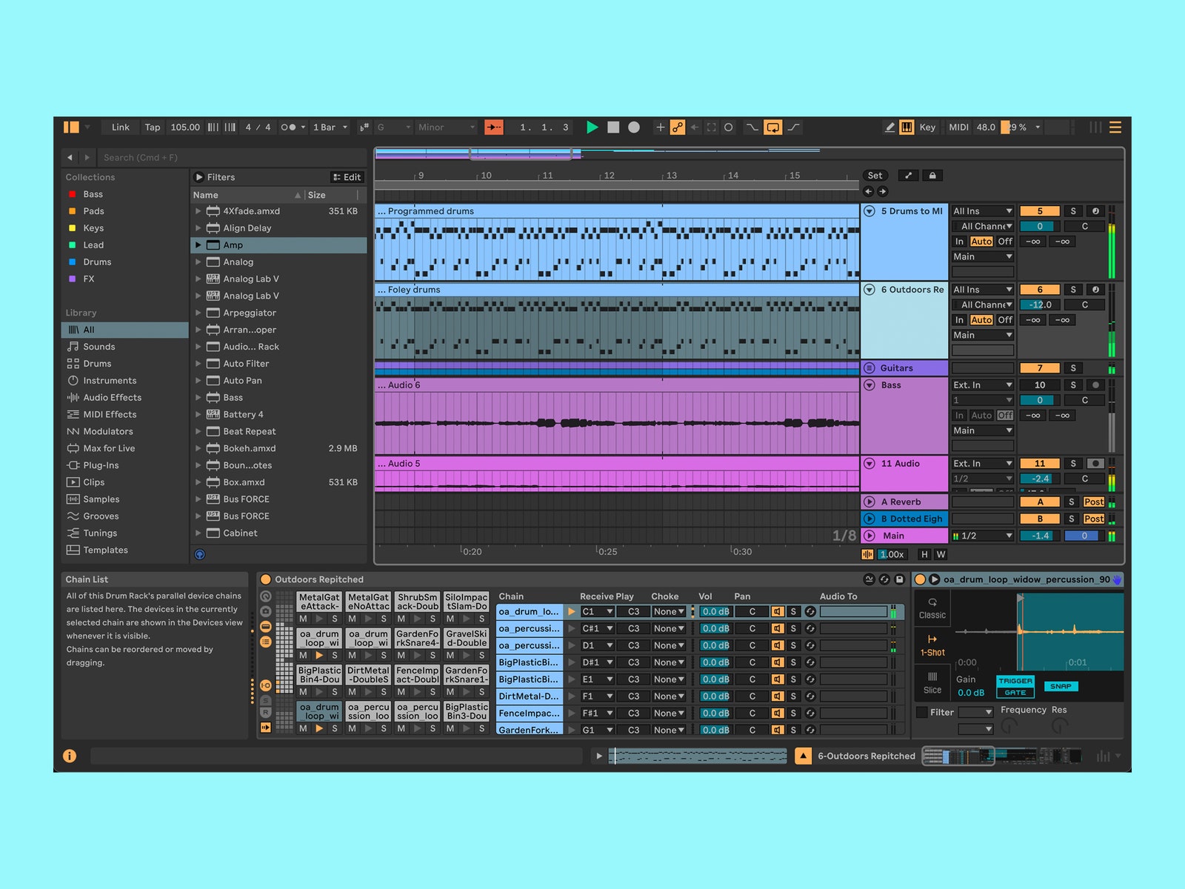Enable the sampler Filter checkbox
The width and height of the screenshot is (1185, 889).
click(922, 712)
